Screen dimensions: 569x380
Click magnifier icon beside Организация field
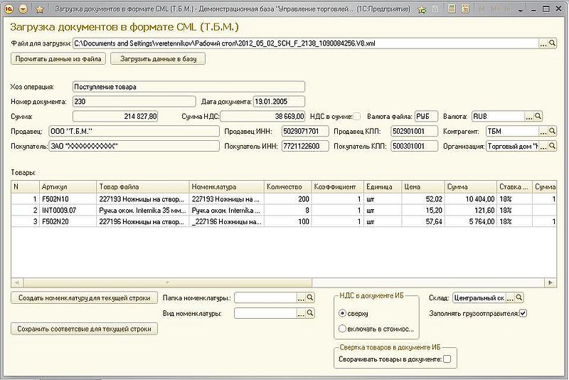coord(552,147)
